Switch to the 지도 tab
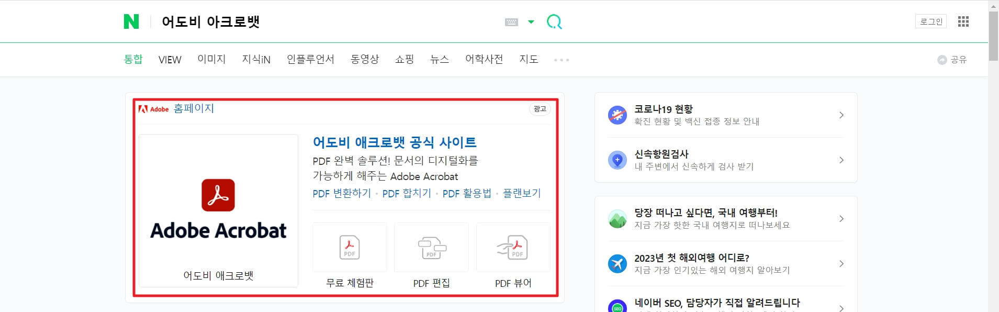The height and width of the screenshot is (312, 999). pyautogui.click(x=529, y=59)
